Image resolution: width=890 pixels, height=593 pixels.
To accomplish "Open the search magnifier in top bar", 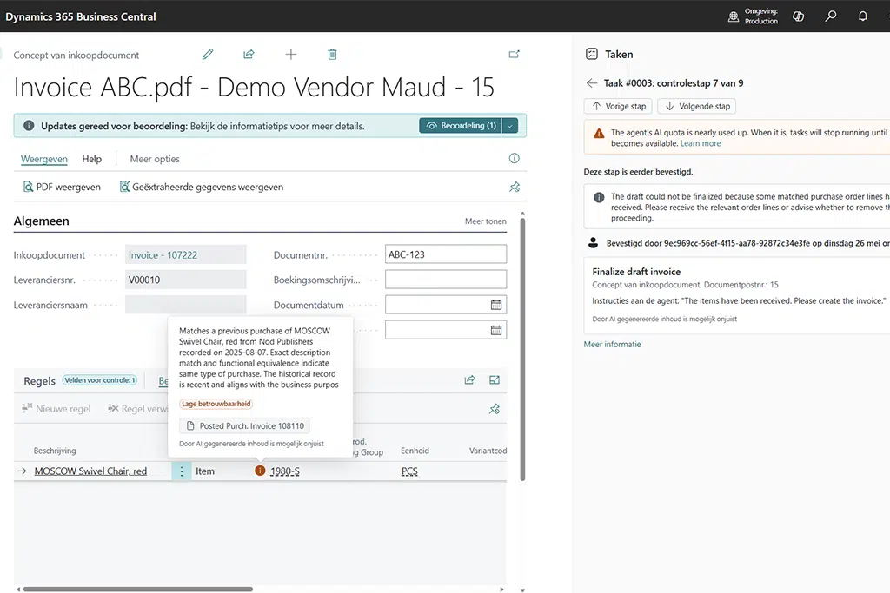I will (x=830, y=16).
